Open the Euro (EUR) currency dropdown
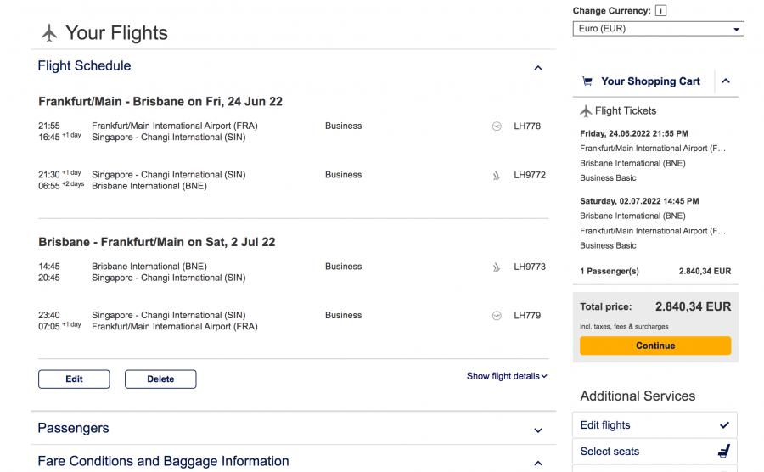Screen dimensions: 764x472 (658, 29)
